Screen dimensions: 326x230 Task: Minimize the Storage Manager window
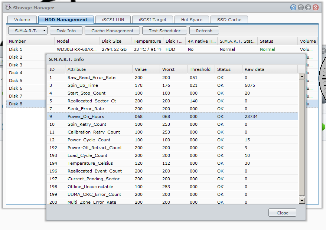coord(301,7)
